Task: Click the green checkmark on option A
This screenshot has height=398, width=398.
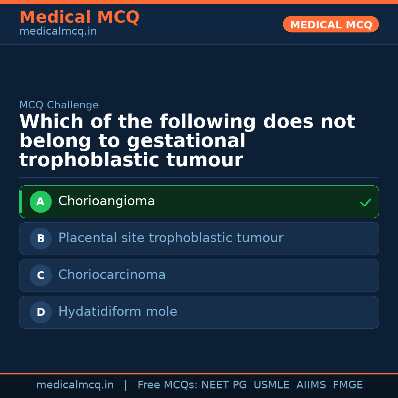Action: tap(366, 202)
